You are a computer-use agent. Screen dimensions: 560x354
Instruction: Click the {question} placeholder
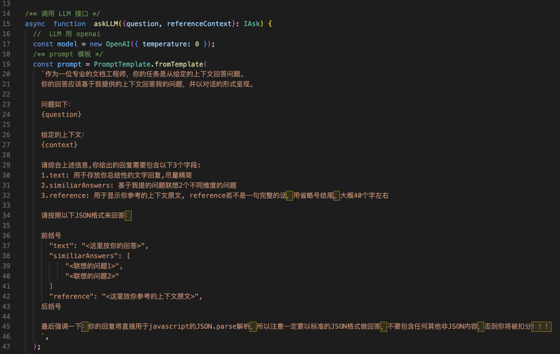click(x=61, y=114)
